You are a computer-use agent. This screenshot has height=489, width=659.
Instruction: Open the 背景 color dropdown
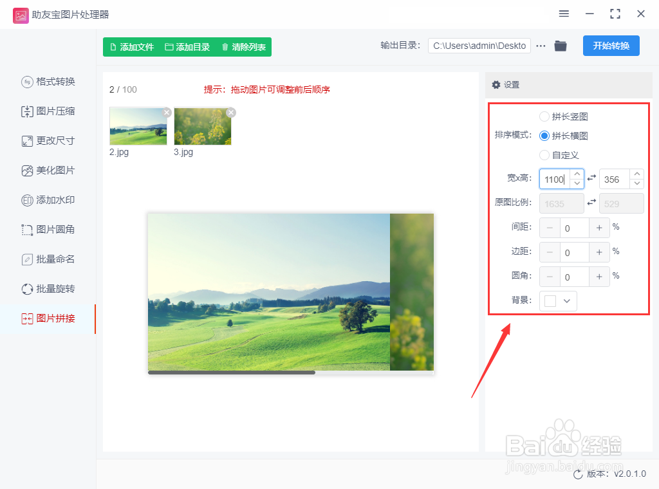tap(557, 300)
